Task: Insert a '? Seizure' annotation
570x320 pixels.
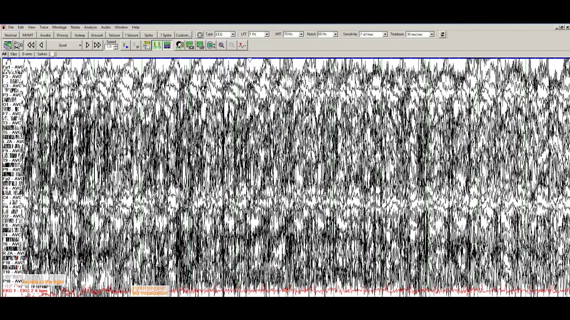Action: coord(131,35)
